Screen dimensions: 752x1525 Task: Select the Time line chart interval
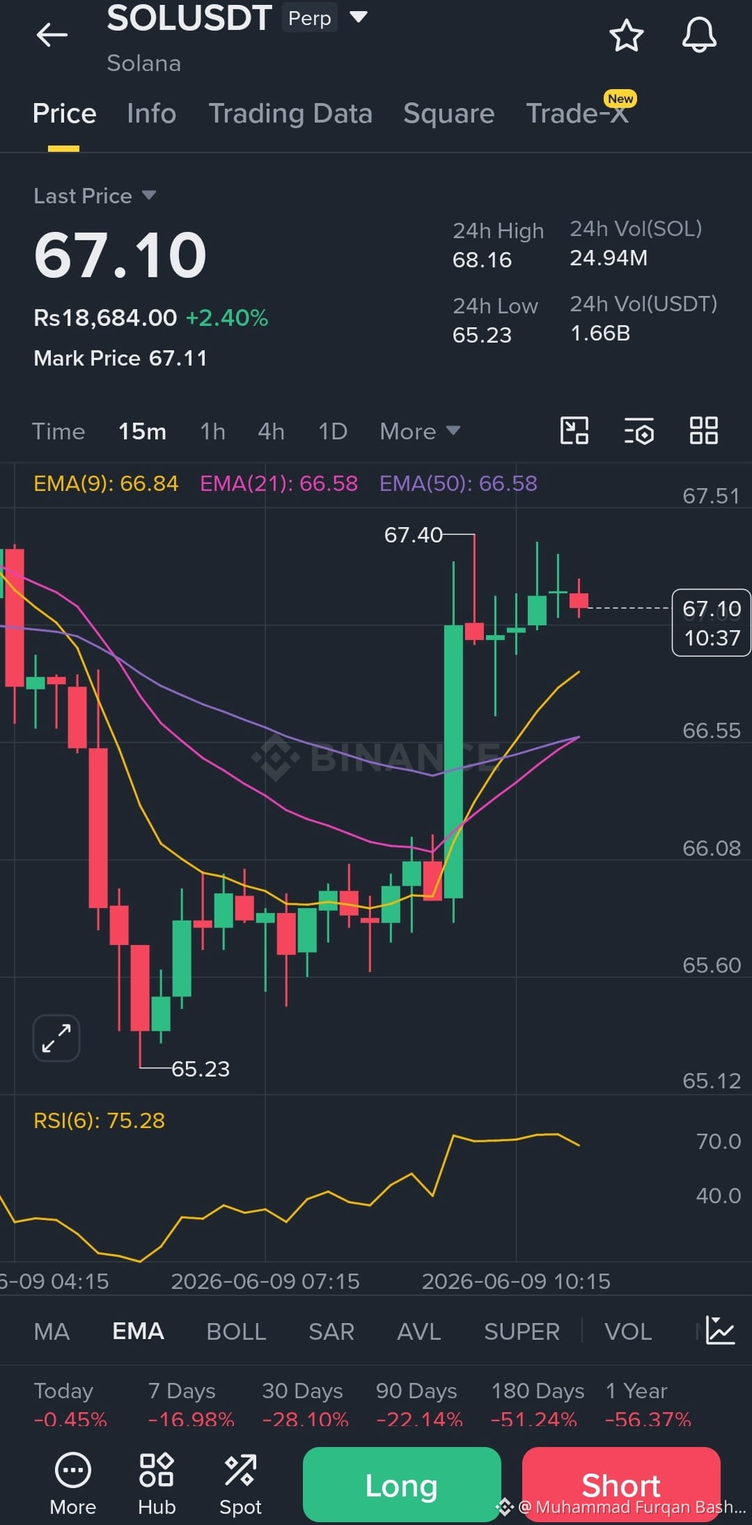pyautogui.click(x=58, y=431)
